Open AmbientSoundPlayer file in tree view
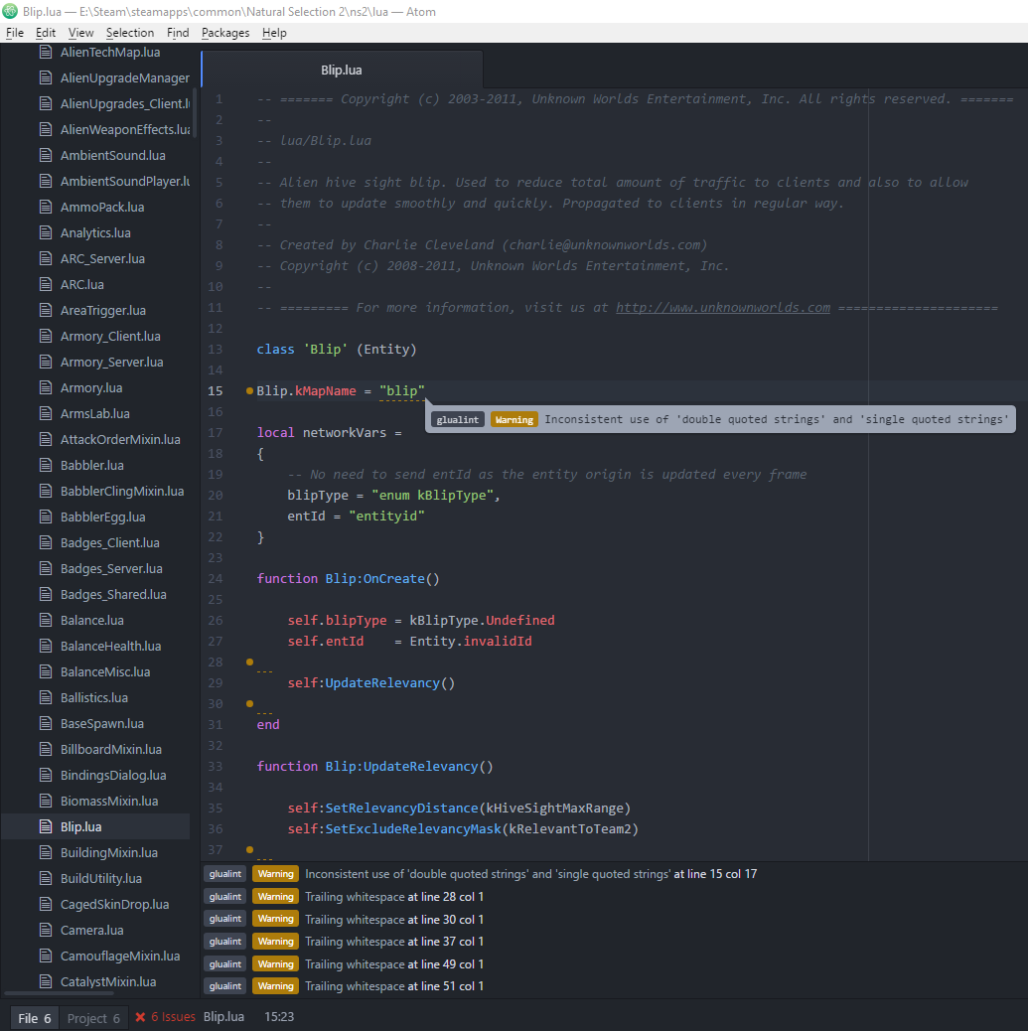Viewport: 1028px width, 1031px height. tap(124, 182)
